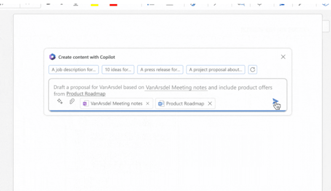
Task: Remove the VanArsdel Meeting notes attachment
Action: (x=147, y=103)
